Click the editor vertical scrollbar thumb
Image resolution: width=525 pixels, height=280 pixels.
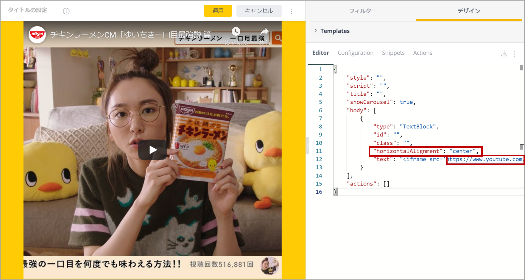[x=521, y=68]
